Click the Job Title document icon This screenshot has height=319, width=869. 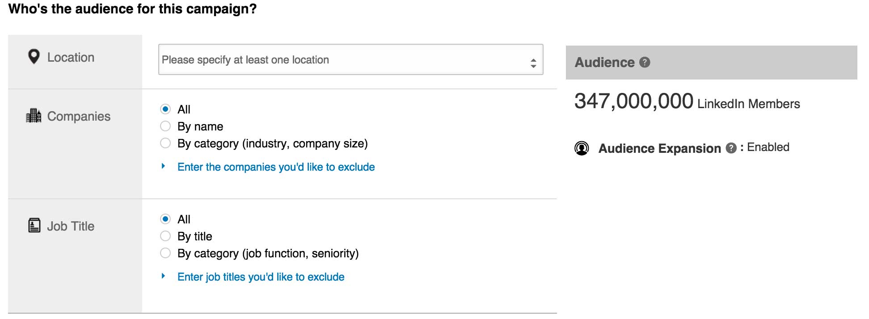pos(34,226)
